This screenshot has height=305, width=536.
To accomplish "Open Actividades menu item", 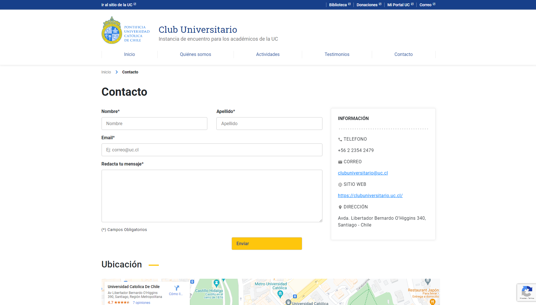I will (x=268, y=54).
